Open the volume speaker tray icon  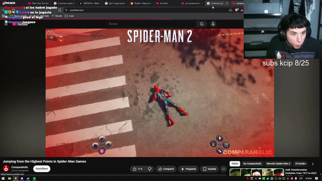[280, 178]
